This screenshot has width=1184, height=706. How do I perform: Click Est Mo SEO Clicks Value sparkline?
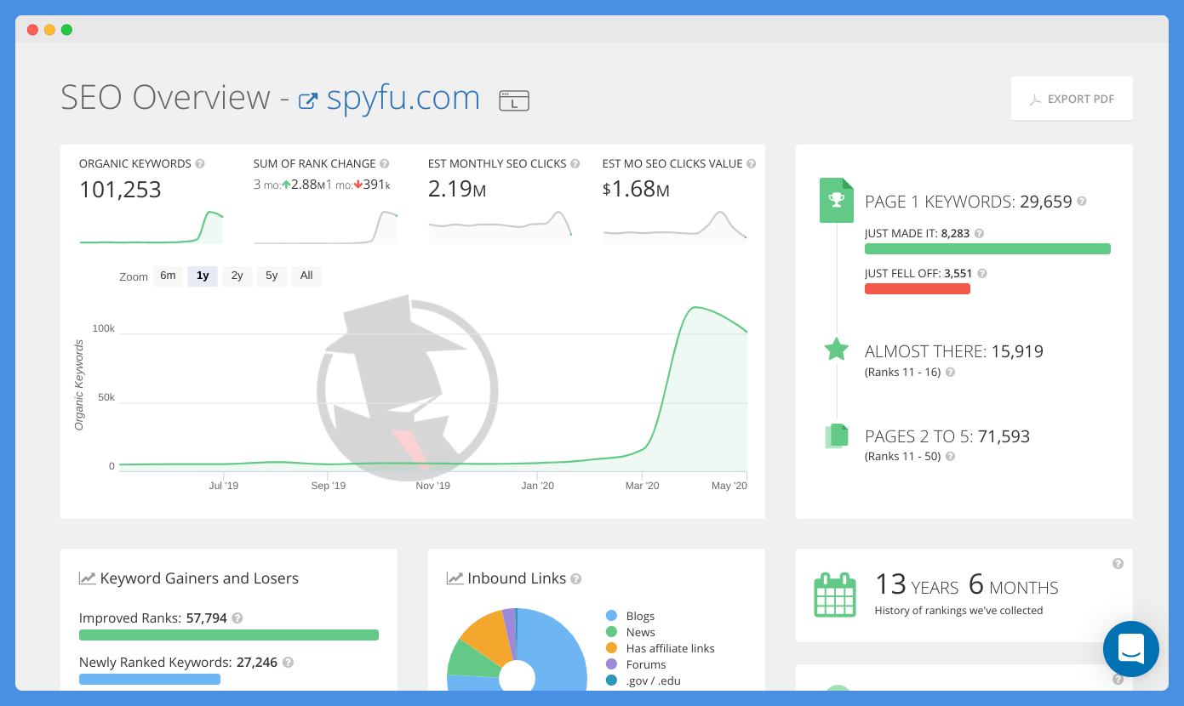point(675,227)
